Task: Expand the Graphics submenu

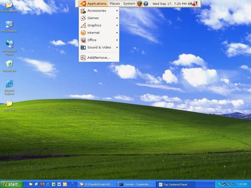Action: pyautogui.click(x=99, y=26)
